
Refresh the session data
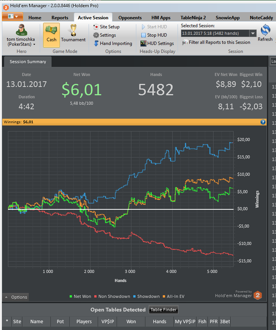pyautogui.click(x=265, y=33)
